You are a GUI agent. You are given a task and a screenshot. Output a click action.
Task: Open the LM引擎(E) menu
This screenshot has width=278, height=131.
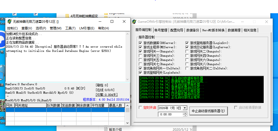[x=87, y=28]
